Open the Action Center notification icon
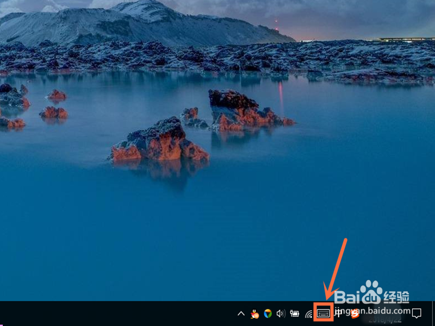 point(417,314)
